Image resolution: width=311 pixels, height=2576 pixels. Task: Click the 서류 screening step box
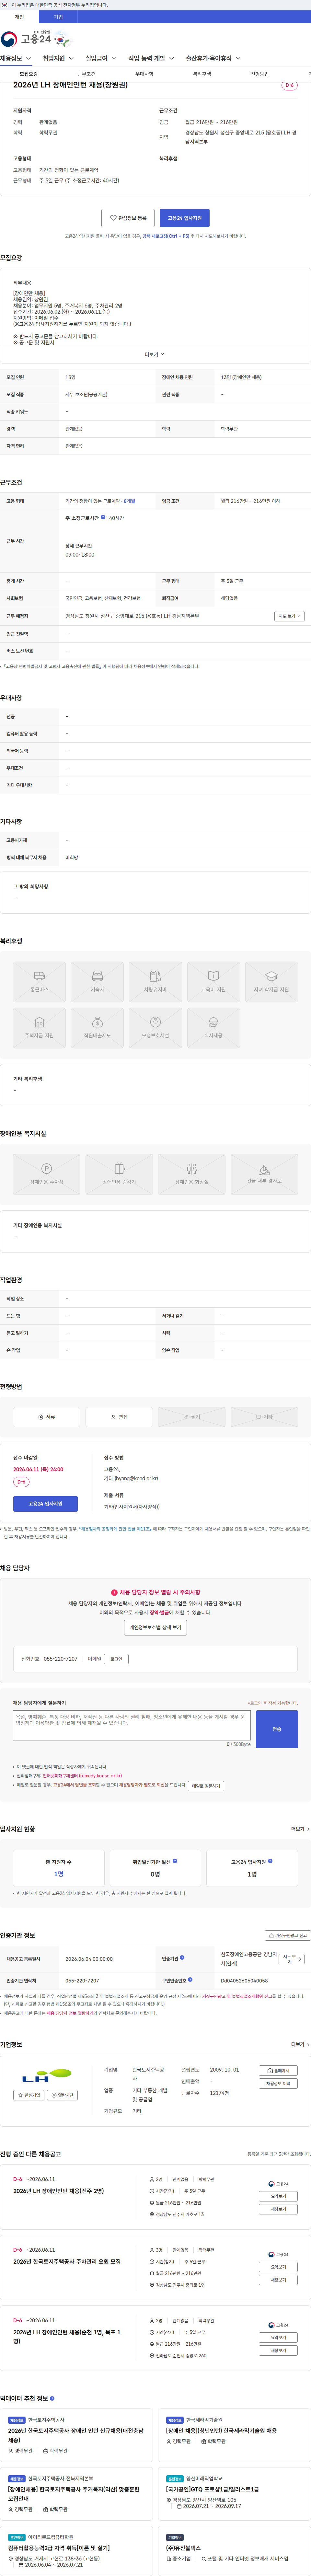tap(46, 1417)
